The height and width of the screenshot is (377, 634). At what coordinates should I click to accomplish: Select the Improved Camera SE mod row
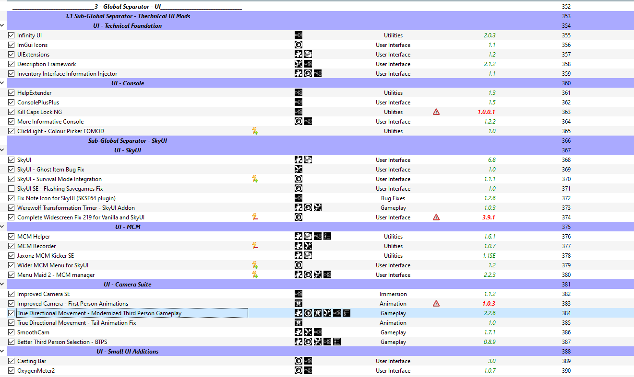[x=317, y=294]
